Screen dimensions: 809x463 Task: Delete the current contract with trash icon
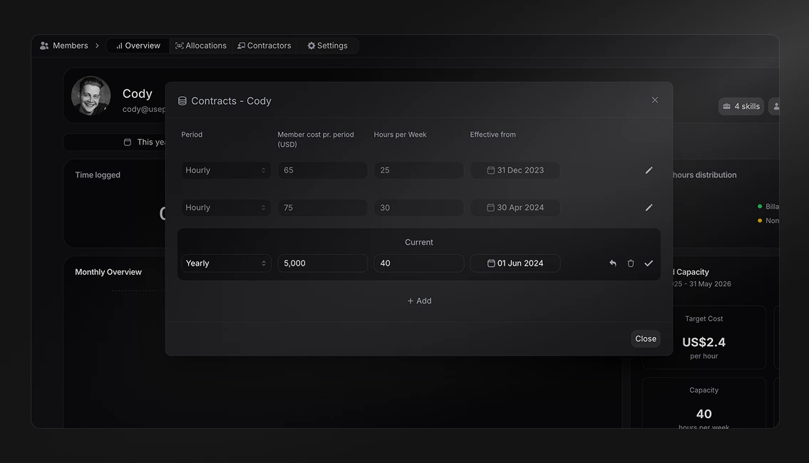[631, 263]
